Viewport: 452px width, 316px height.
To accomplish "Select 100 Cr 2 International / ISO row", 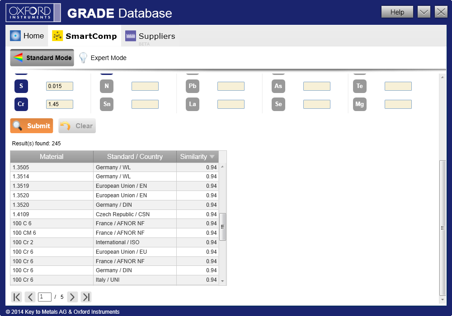I will pos(114,242).
